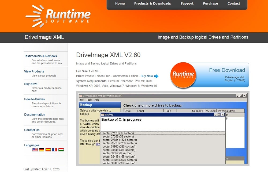Select the Hungarian flag icon
Image resolution: width=268 pixels, height=172 pixels.
(x=61, y=150)
